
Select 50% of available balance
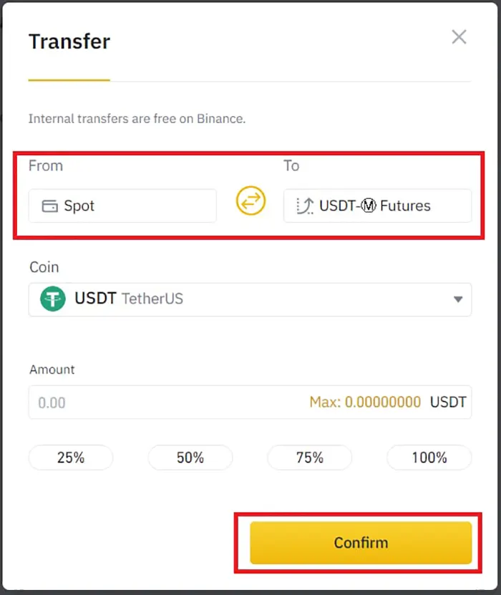[190, 458]
